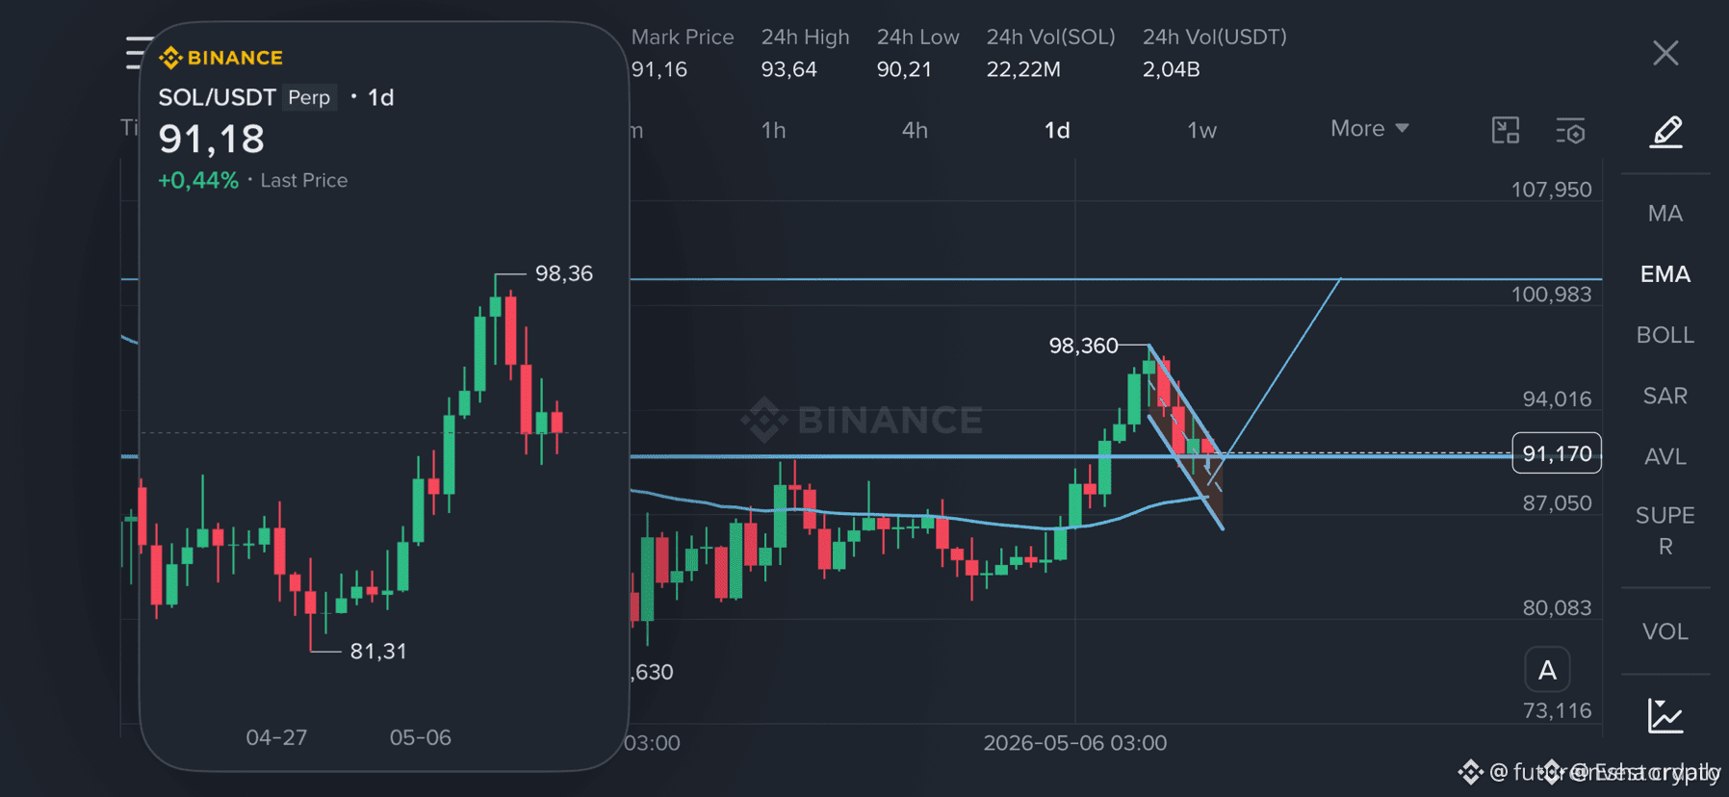The image size is (1729, 797).
Task: Open the drawing pencil tool
Action: (x=1666, y=132)
